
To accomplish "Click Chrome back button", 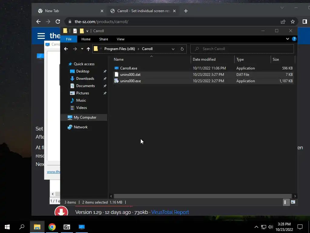I will (38, 22).
